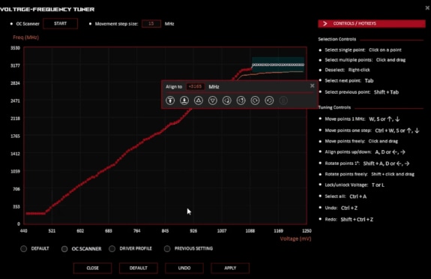Click the CLOSE button
The width and height of the screenshot is (431, 279).
[93, 268]
